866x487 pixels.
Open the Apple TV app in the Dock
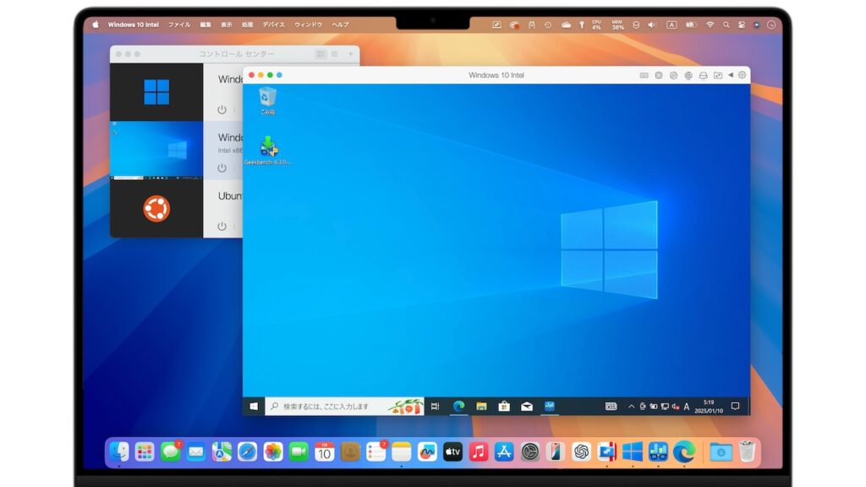click(453, 452)
